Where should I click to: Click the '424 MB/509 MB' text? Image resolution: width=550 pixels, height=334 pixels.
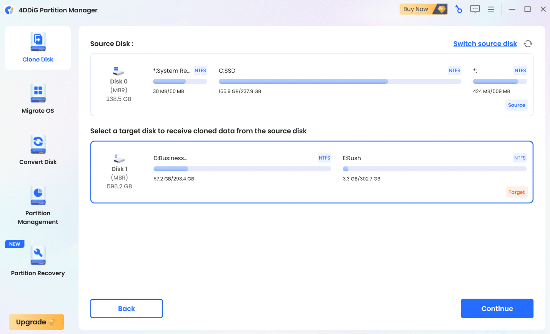click(x=492, y=91)
